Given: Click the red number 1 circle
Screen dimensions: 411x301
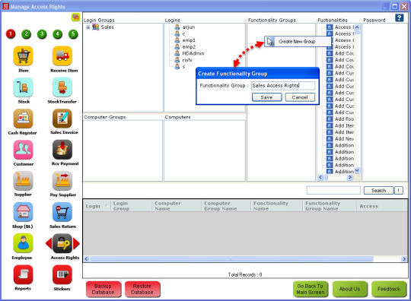Looking at the screenshot, I should (11, 34).
